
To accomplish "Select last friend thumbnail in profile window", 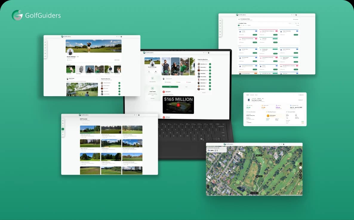I will tap(117, 69).
